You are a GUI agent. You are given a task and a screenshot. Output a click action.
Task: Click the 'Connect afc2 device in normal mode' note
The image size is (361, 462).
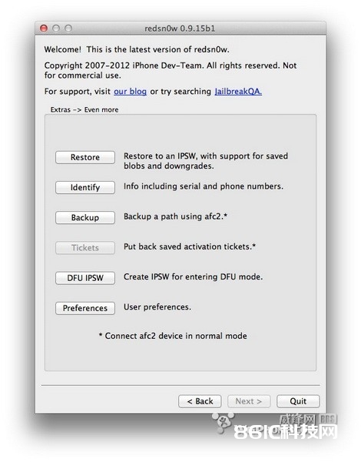173,336
